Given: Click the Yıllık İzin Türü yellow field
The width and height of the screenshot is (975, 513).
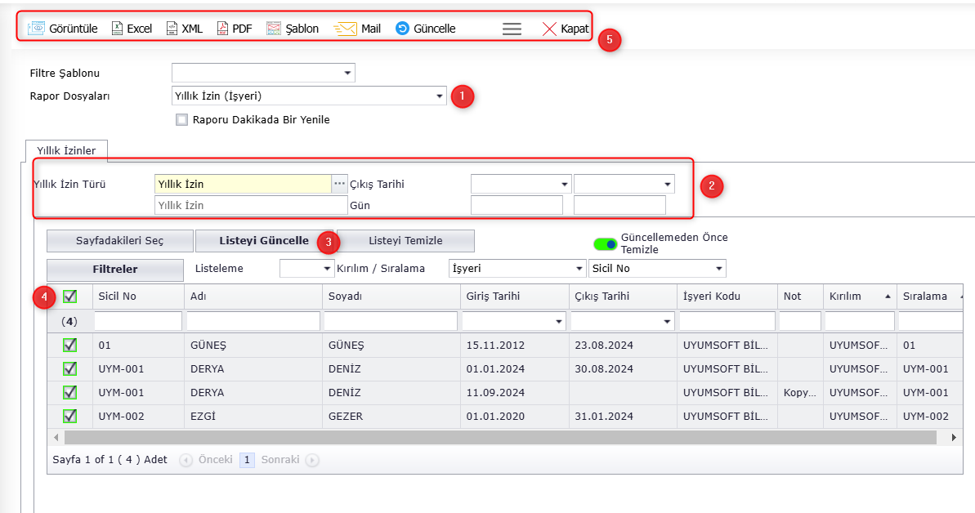Looking at the screenshot, I should click(243, 184).
